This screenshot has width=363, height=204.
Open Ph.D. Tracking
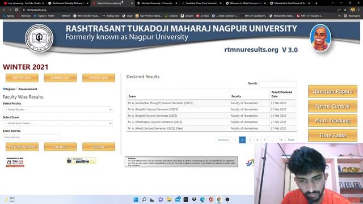[x=333, y=121]
